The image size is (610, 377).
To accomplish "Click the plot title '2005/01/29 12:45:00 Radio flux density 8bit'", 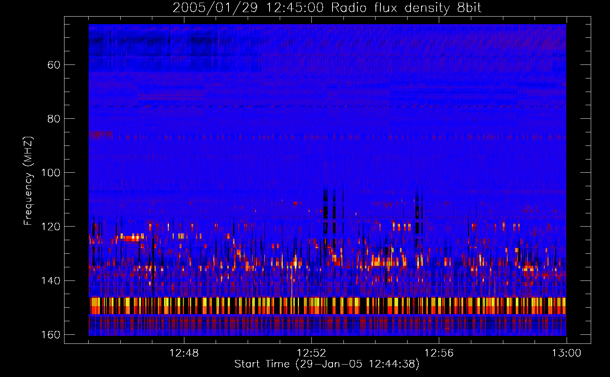I will 327,8.
